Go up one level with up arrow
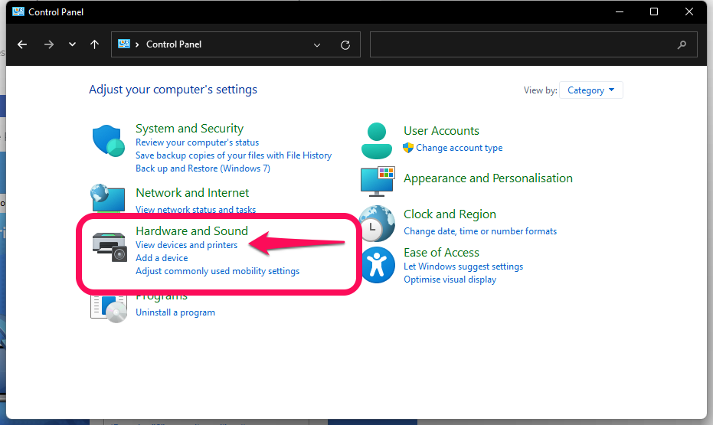Image resolution: width=713 pixels, height=425 pixels. pyautogui.click(x=95, y=44)
